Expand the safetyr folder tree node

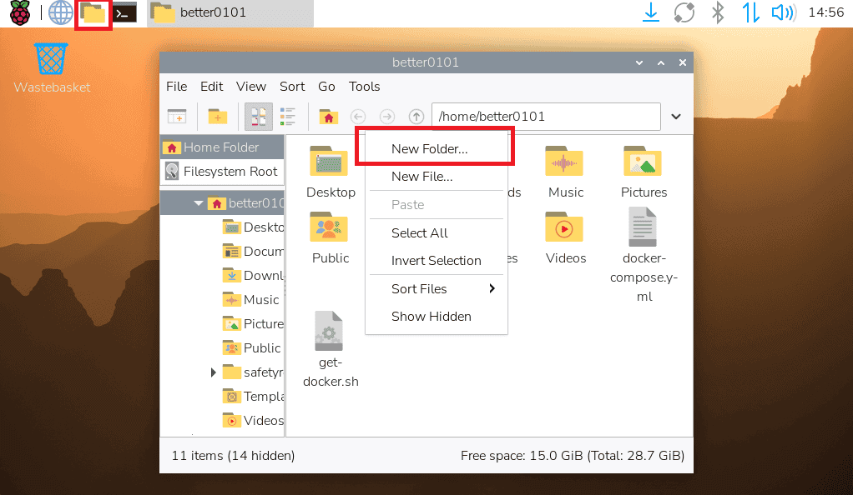214,372
